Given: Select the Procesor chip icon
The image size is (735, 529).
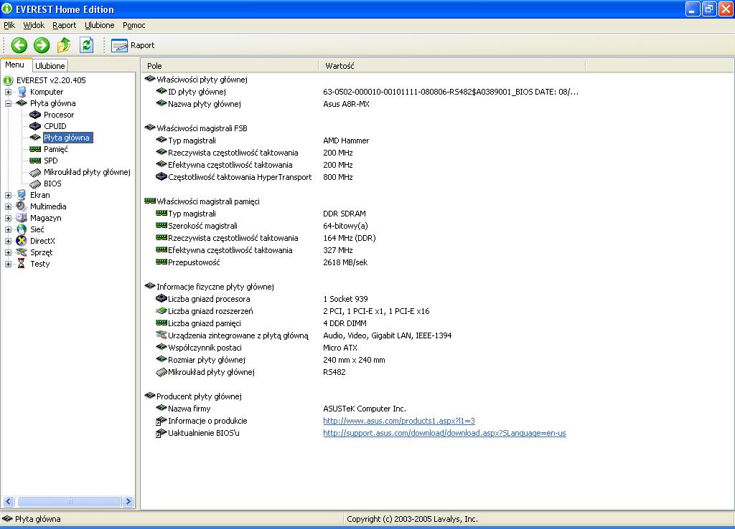Looking at the screenshot, I should click(x=35, y=115).
